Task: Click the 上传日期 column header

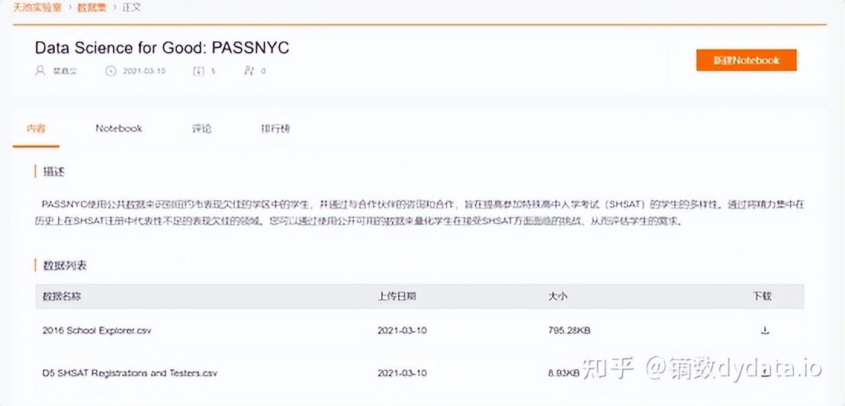Action: pyautogui.click(x=397, y=296)
